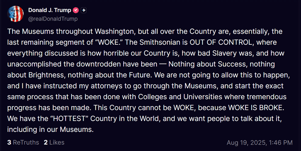
Task: View the 3 ReTruths list
Action: coord(23,142)
